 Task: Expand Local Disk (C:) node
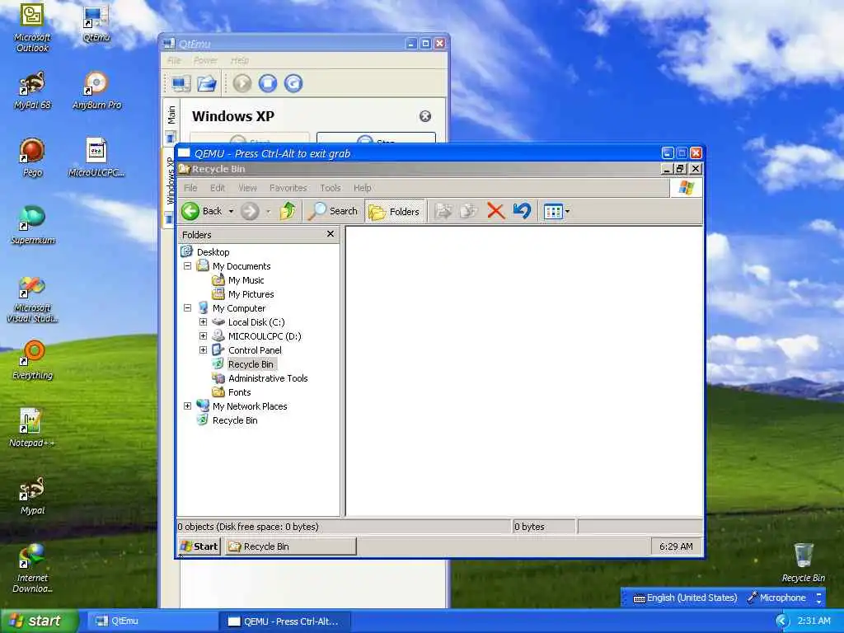203,322
